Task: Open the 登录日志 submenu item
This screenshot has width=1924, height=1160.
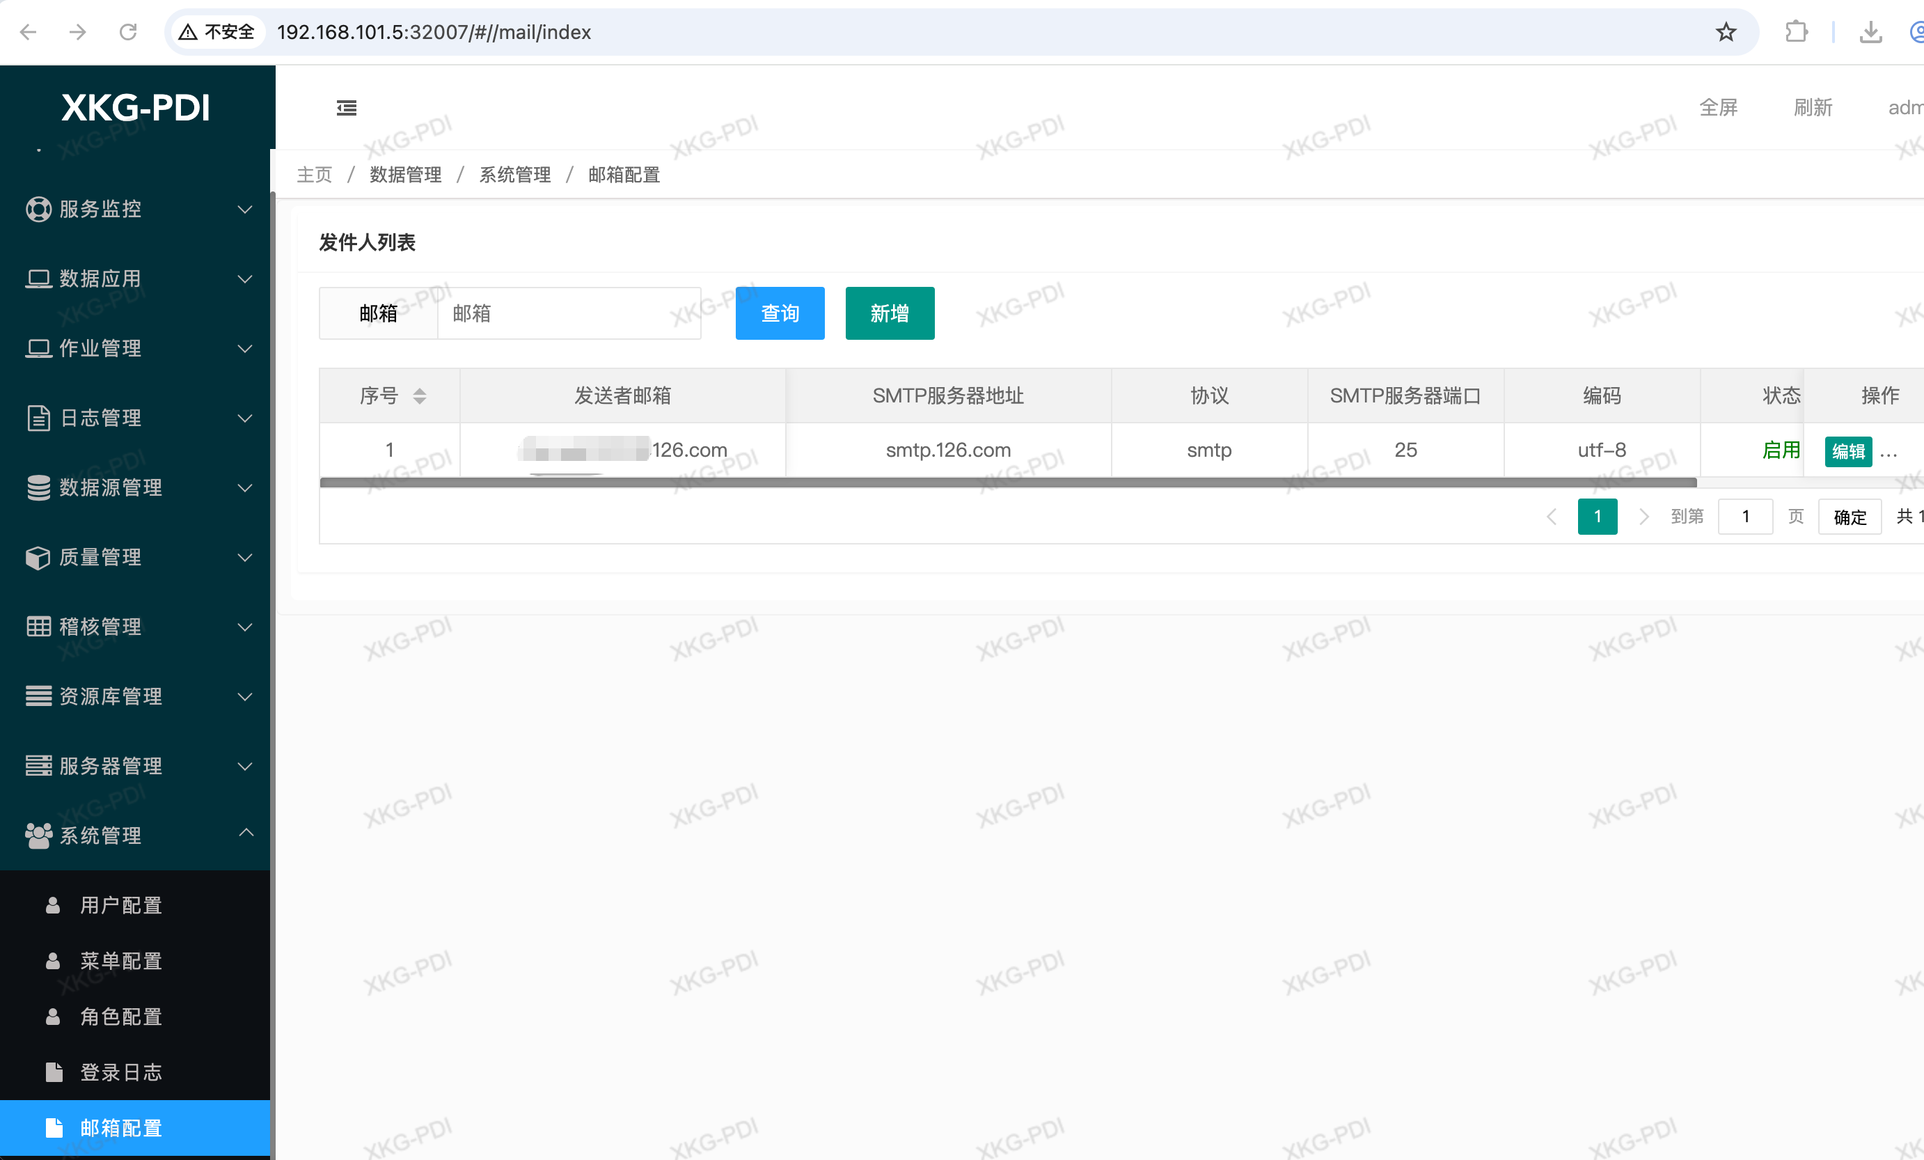Action: tap(121, 1072)
